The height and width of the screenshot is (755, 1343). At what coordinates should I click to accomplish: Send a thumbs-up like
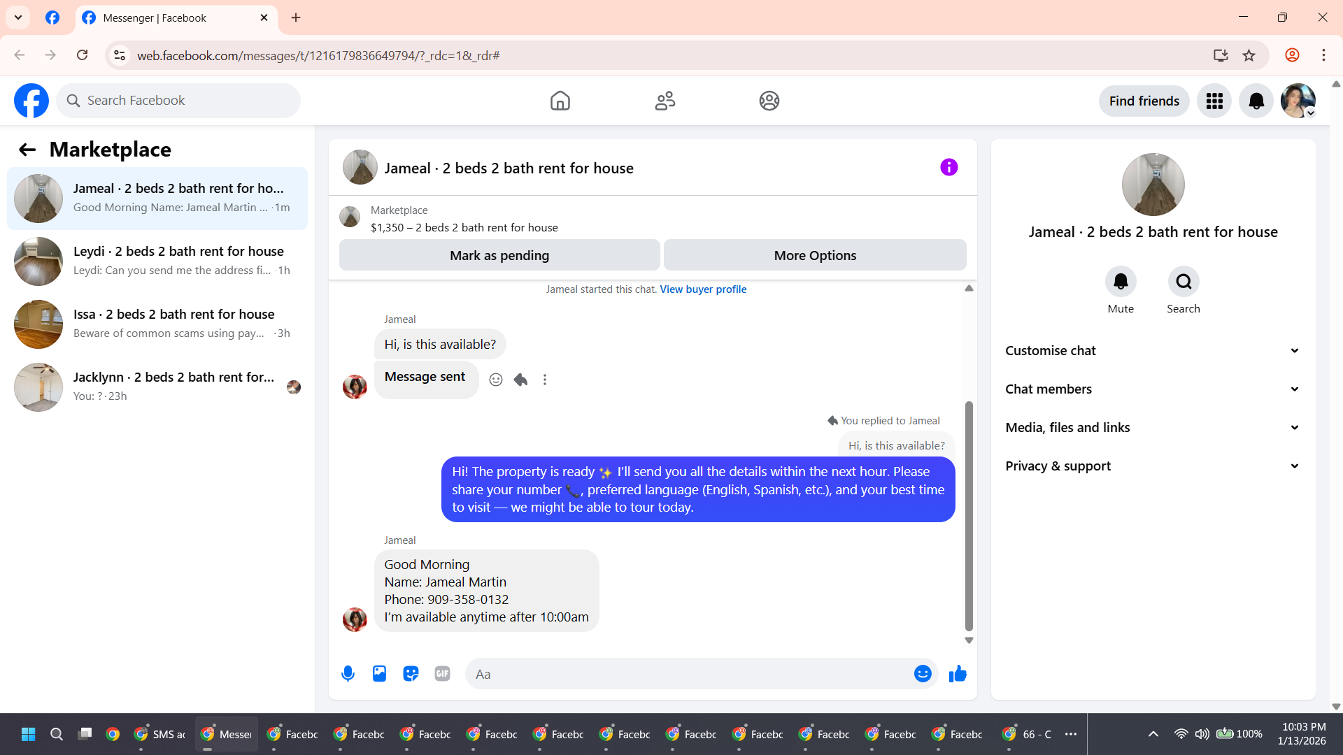(x=958, y=674)
